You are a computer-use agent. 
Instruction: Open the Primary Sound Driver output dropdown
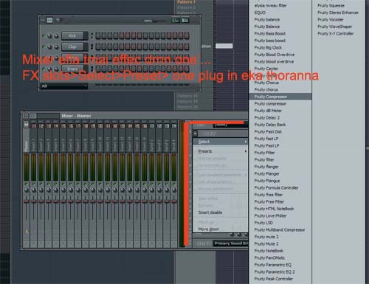230,243
